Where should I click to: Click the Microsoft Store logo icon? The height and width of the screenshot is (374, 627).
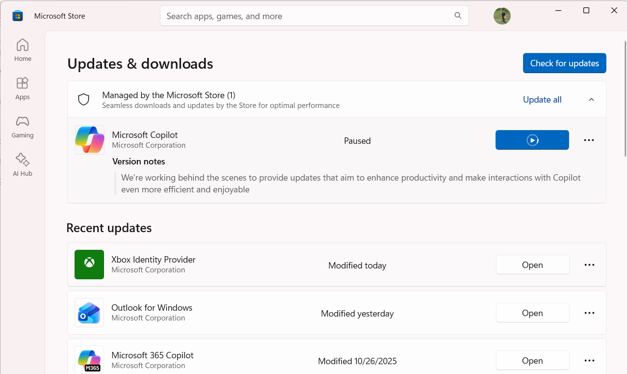pyautogui.click(x=18, y=16)
